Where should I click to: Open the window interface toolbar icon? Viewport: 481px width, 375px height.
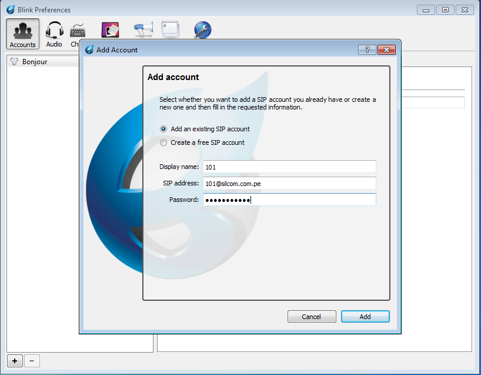point(171,29)
